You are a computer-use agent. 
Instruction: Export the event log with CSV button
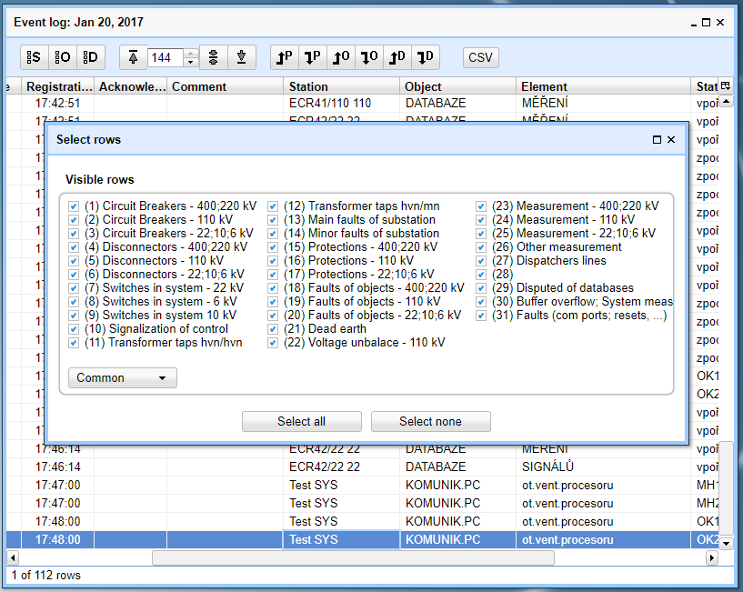tap(480, 57)
